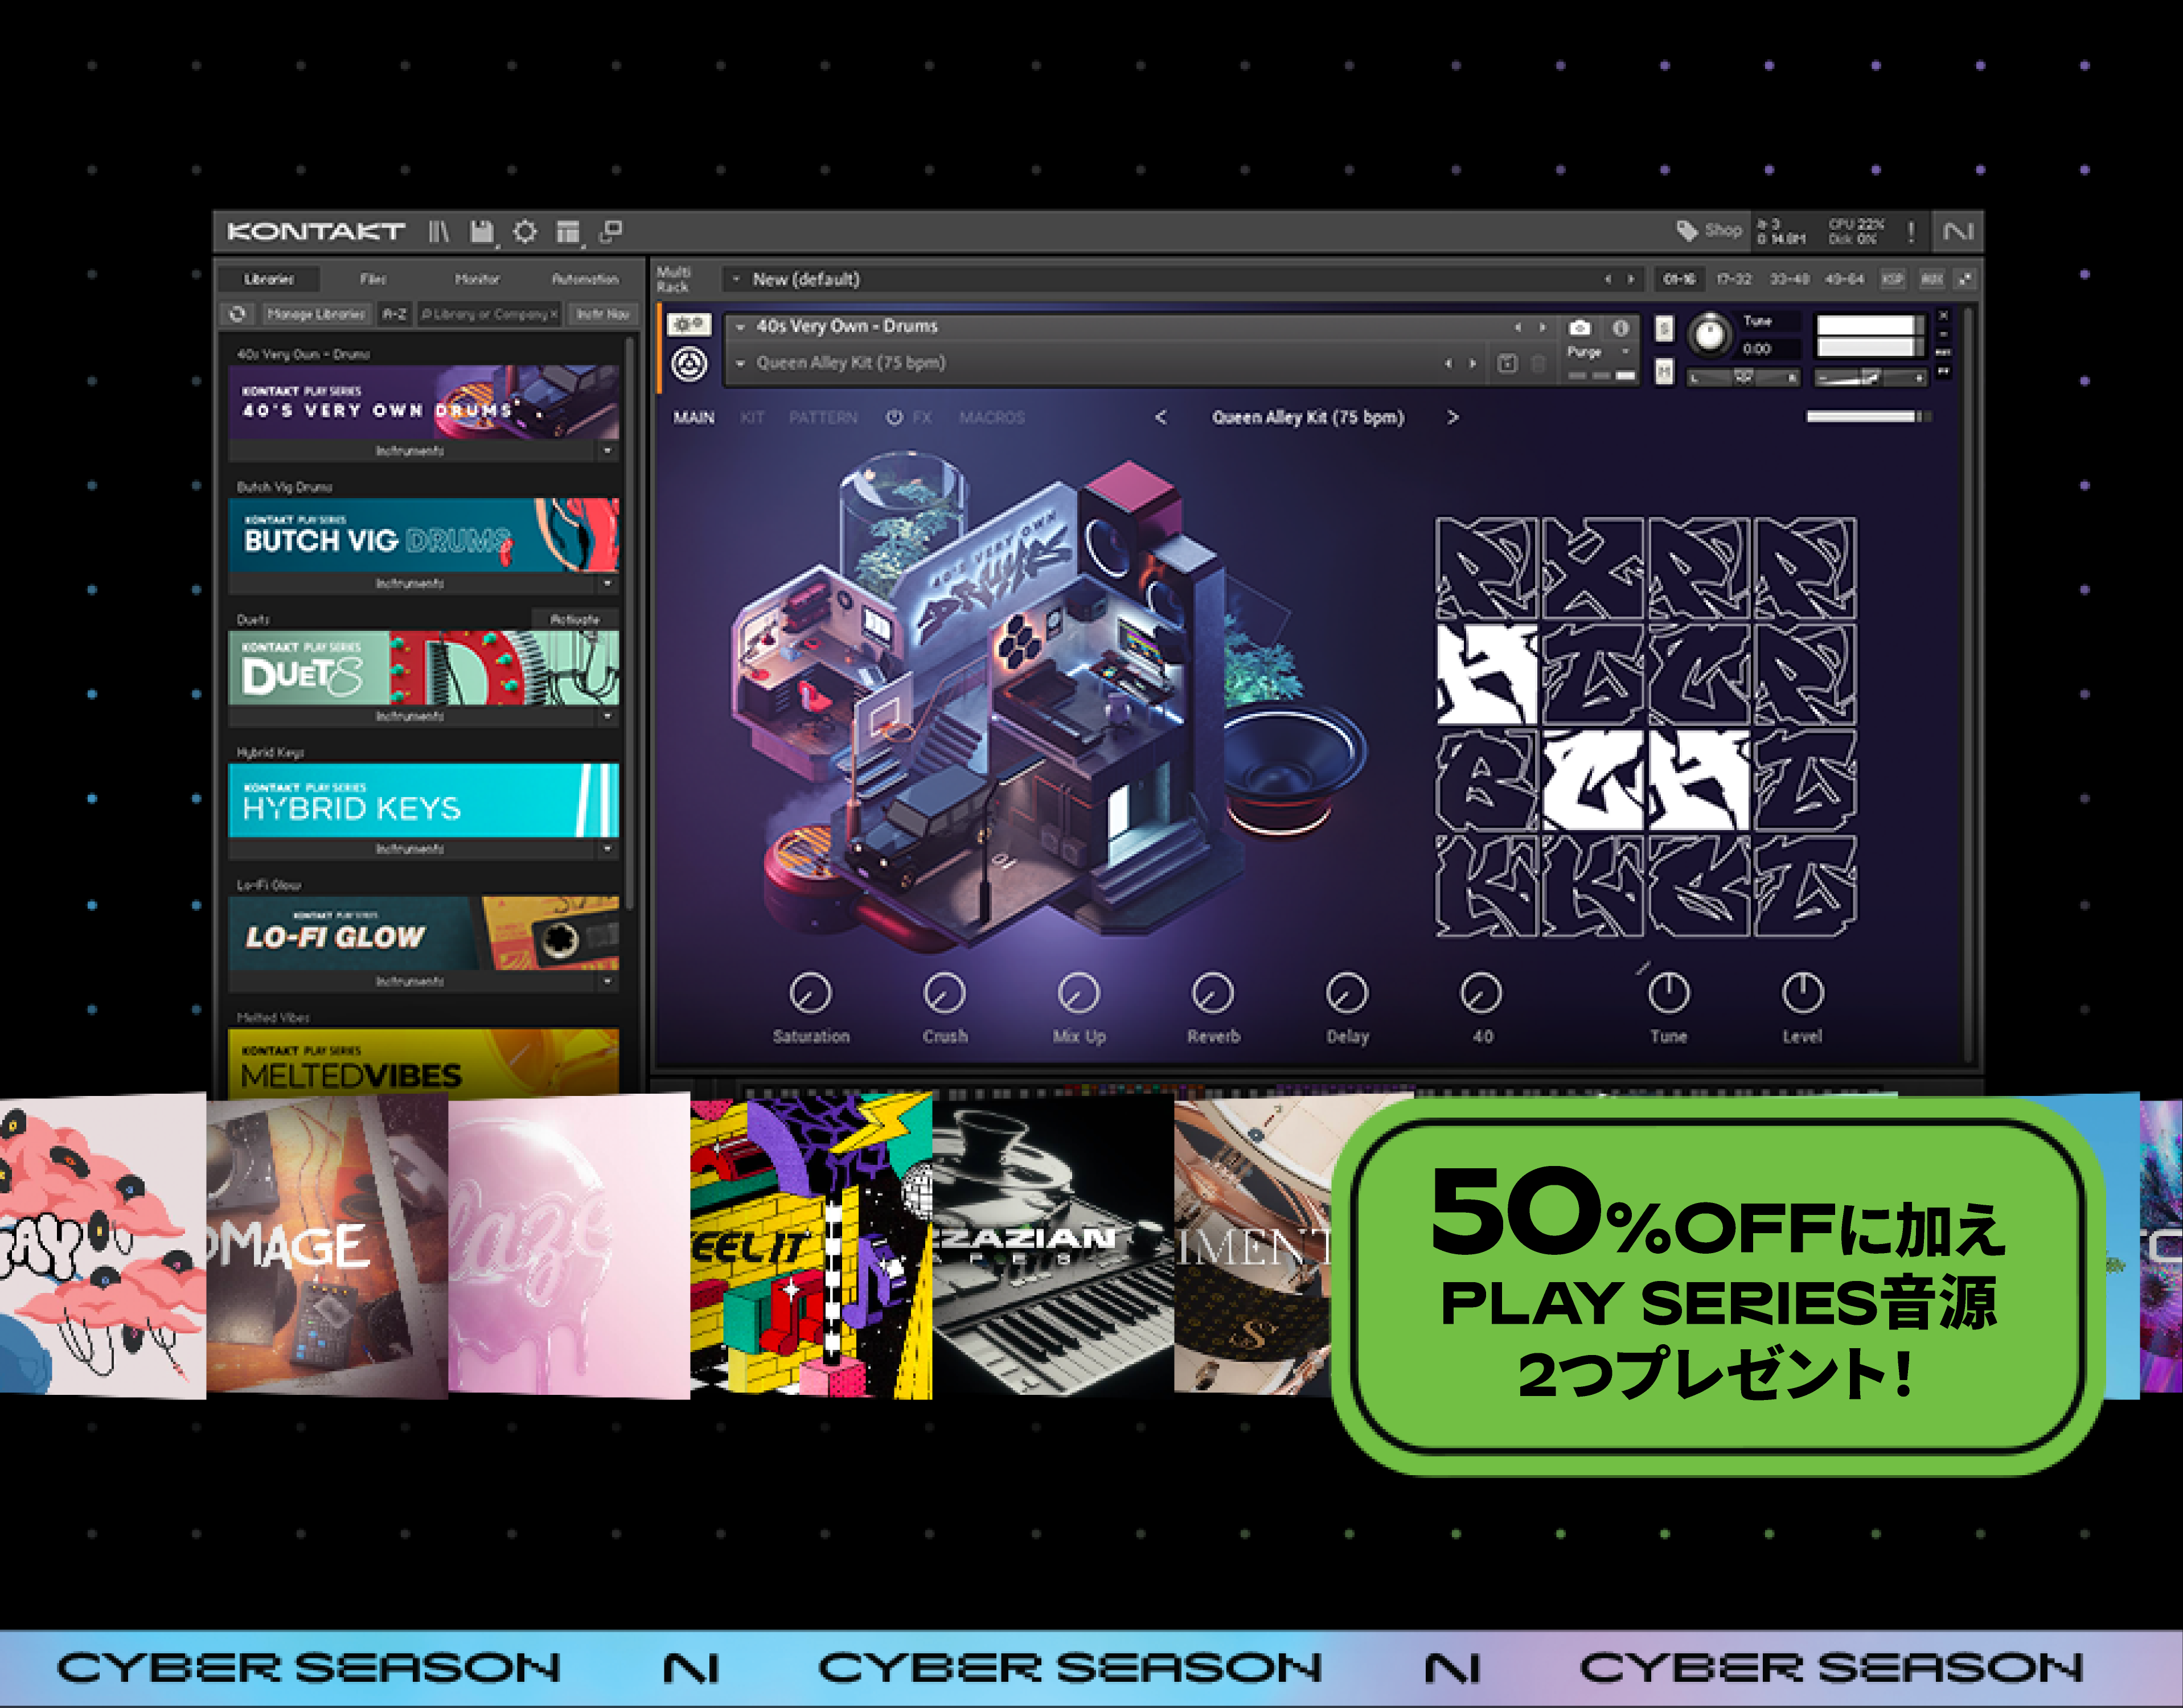This screenshot has width=2183, height=1708.
Task: Click the Hybrid Keys library banner
Action: click(423, 800)
